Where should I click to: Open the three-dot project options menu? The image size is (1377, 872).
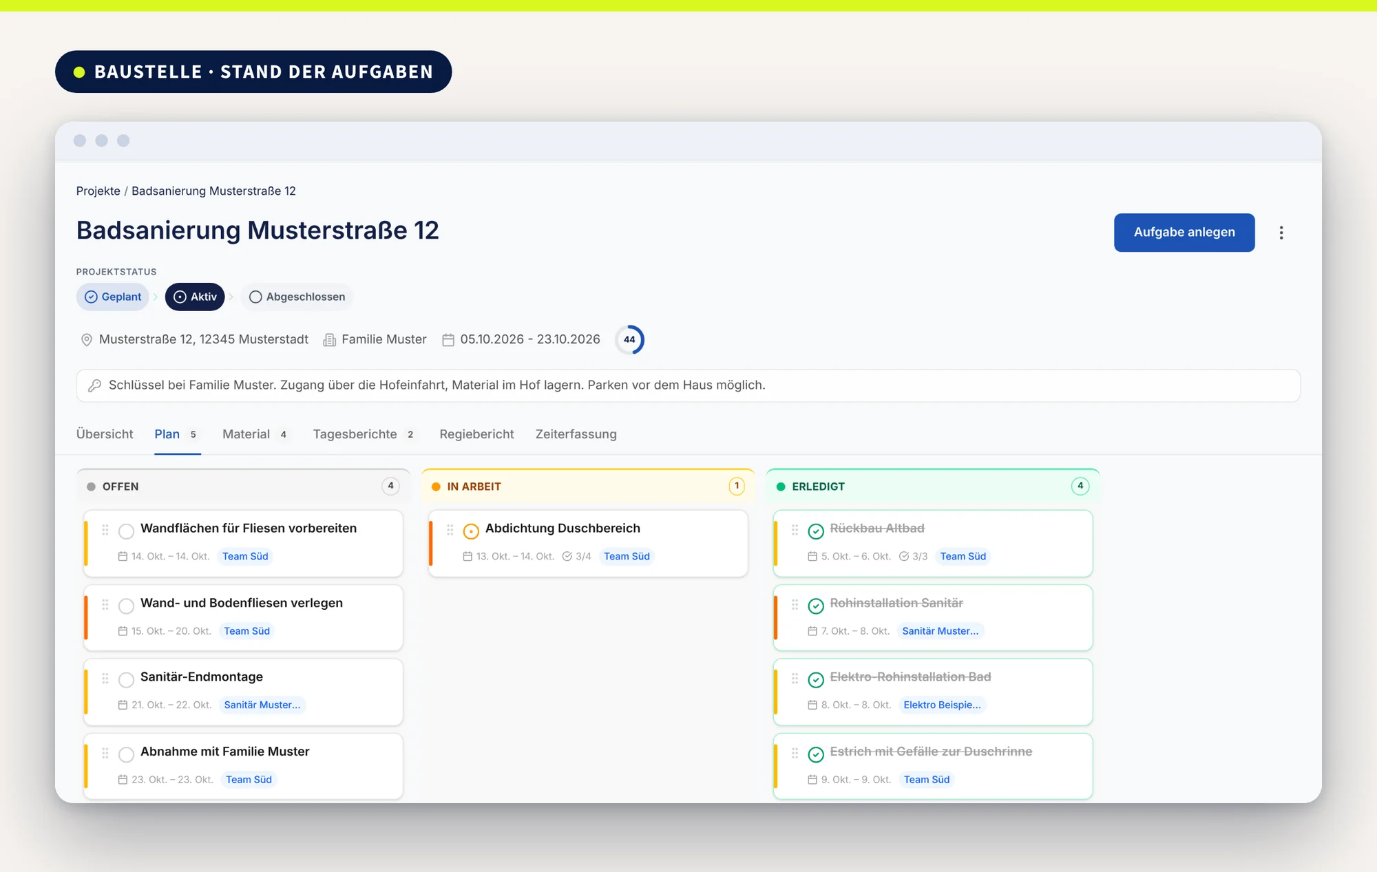tap(1281, 233)
